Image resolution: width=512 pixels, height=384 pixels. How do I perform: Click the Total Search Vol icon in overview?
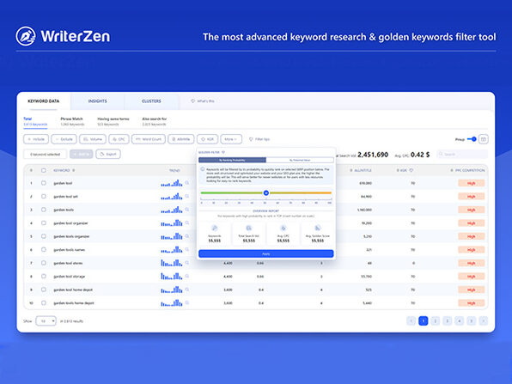(x=249, y=228)
